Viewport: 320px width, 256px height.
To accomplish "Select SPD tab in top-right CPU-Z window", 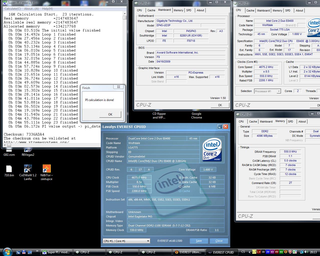I will coord(288,10).
